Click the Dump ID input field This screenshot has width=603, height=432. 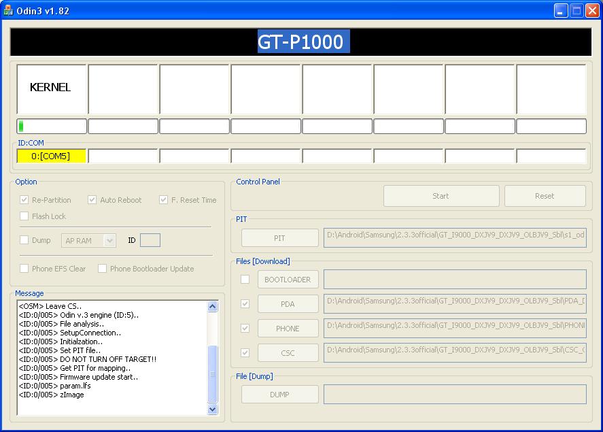coord(150,240)
